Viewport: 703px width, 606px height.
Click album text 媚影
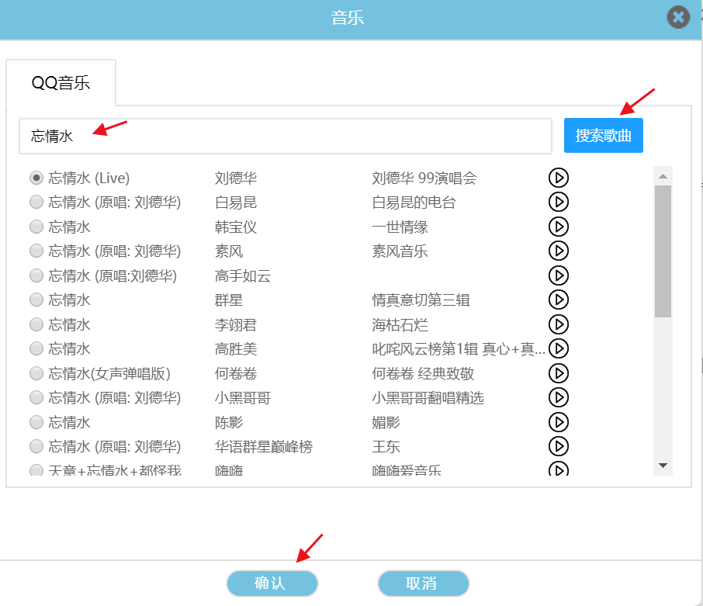386,422
